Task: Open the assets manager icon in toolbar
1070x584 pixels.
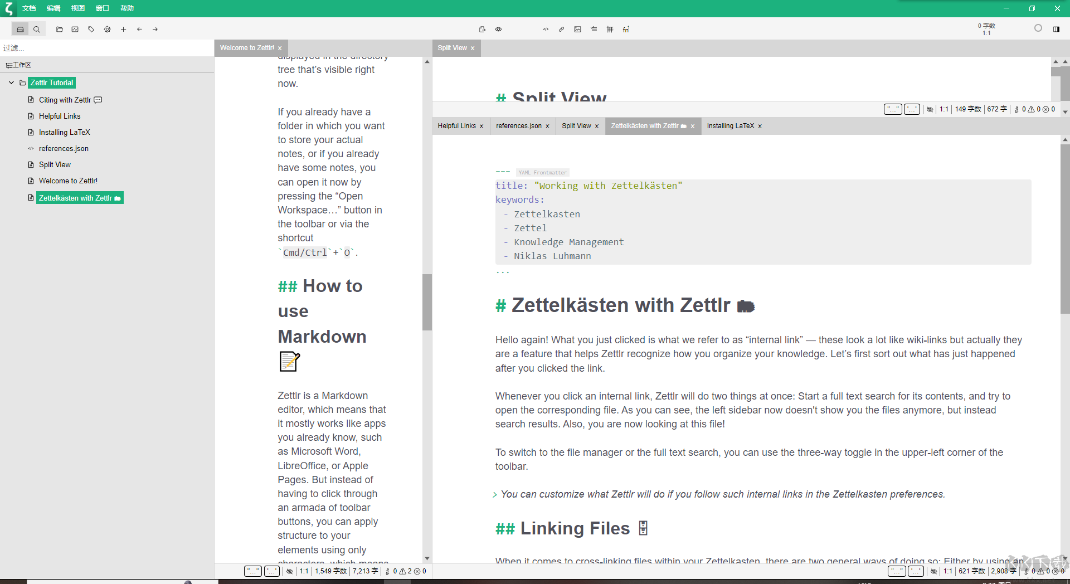Action: click(75, 29)
